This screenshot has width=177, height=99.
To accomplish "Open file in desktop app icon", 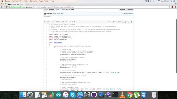I will (x=126, y=22).
